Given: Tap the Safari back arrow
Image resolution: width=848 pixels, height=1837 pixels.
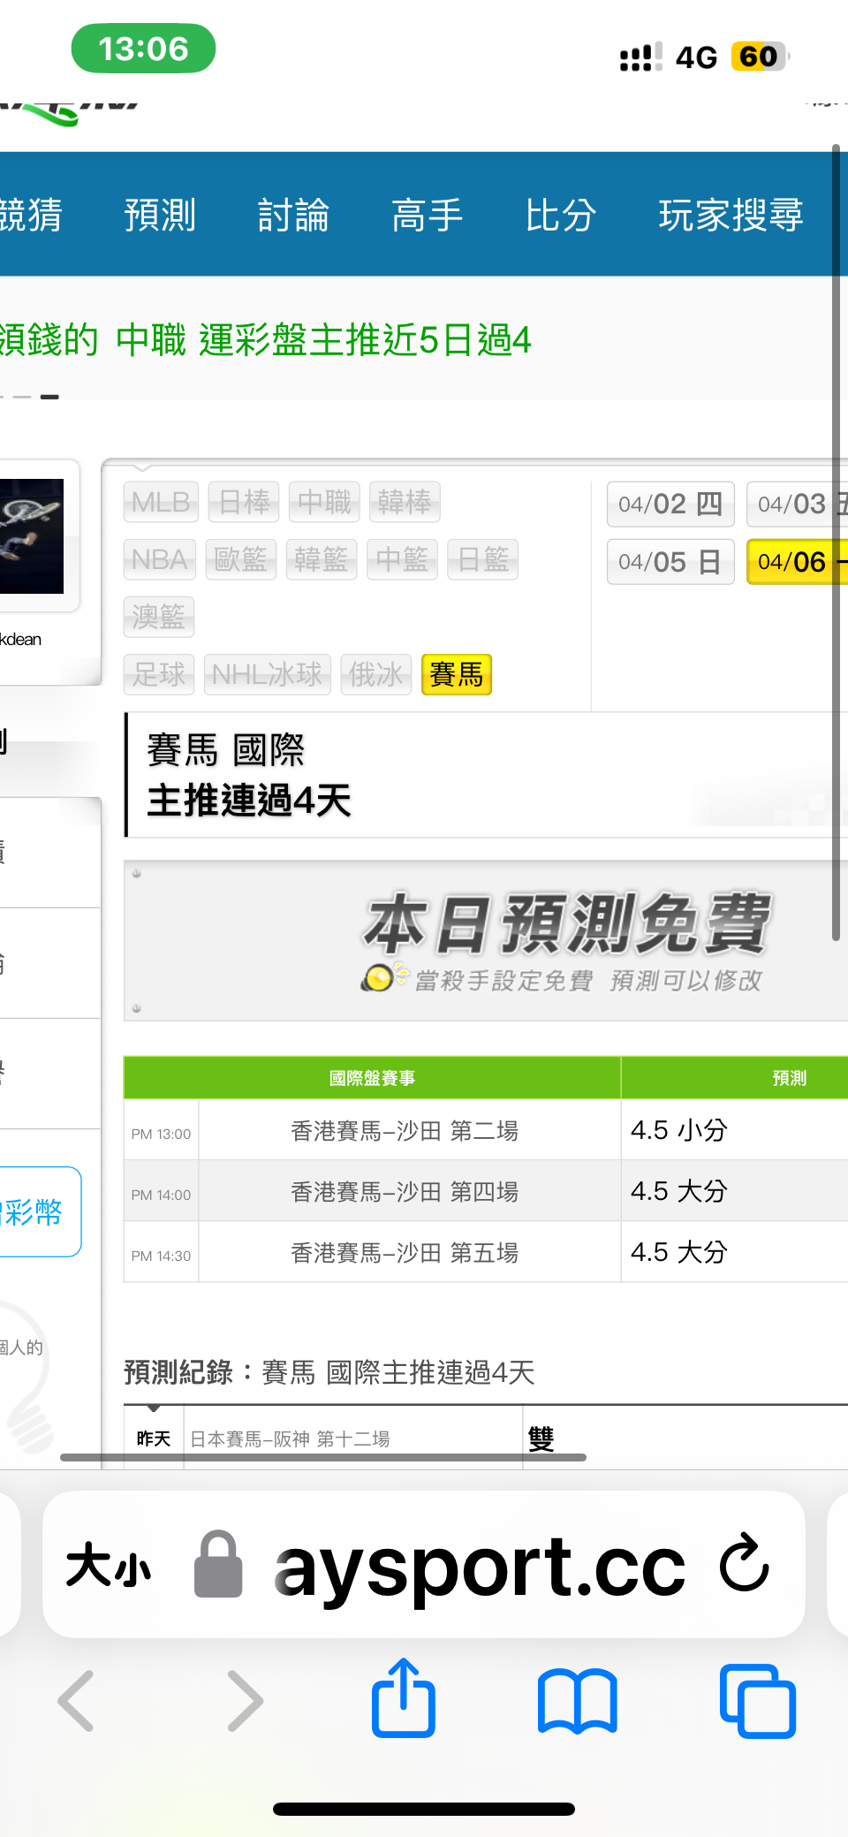Looking at the screenshot, I should pyautogui.click(x=76, y=1701).
